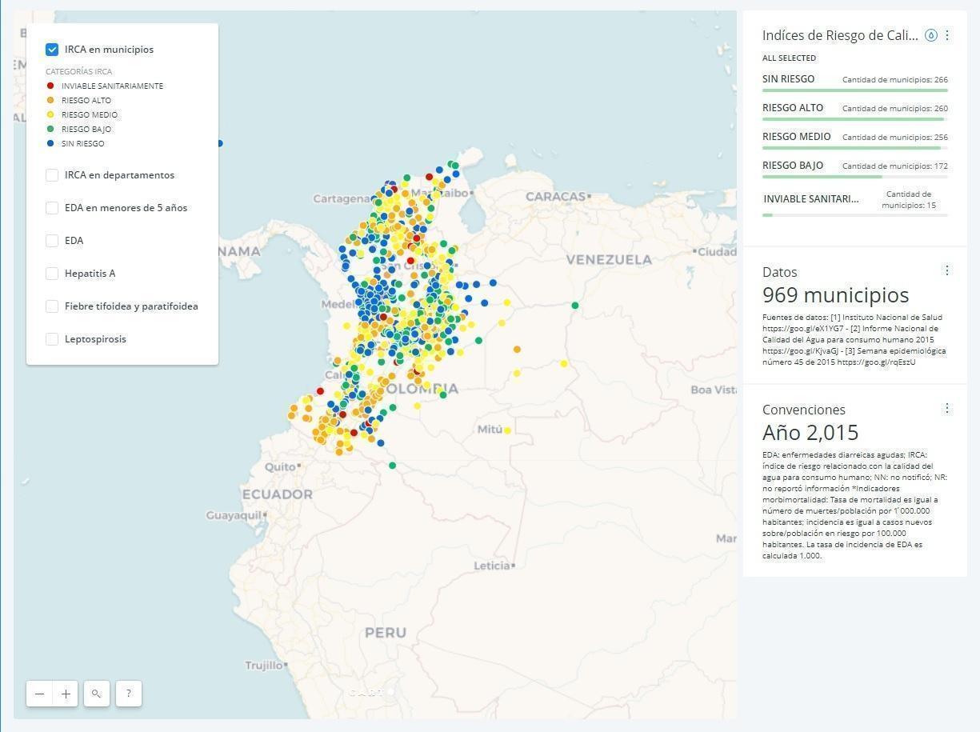This screenshot has height=732, width=980.
Task: Enable the Hepatitis A layer
Action: click(x=52, y=273)
